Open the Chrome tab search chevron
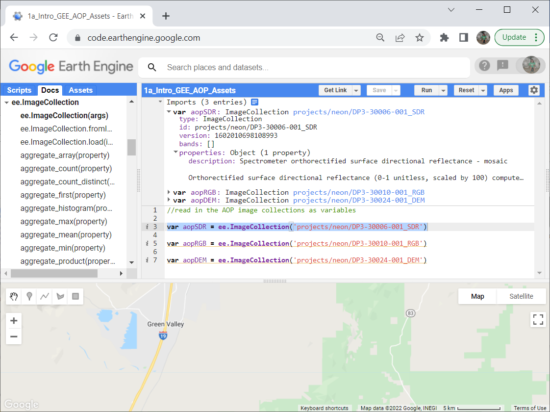This screenshot has height=412, width=550. pyautogui.click(x=451, y=10)
